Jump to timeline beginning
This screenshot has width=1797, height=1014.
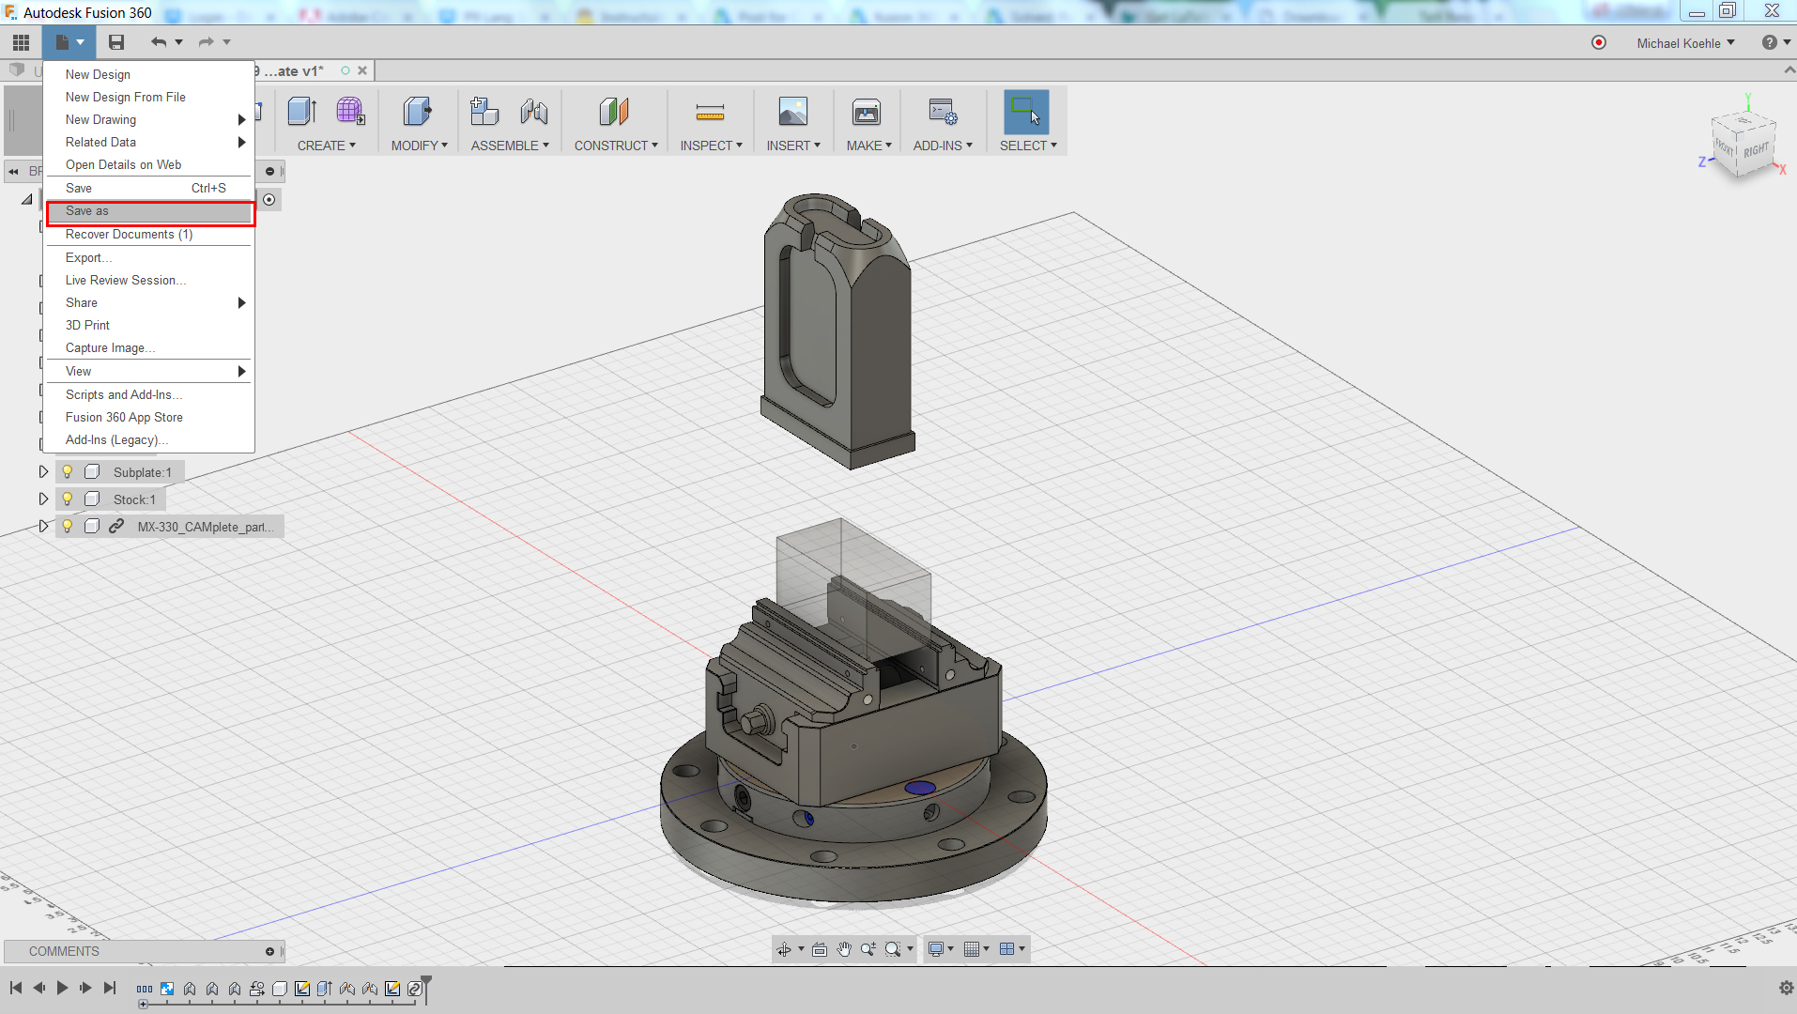click(16, 988)
